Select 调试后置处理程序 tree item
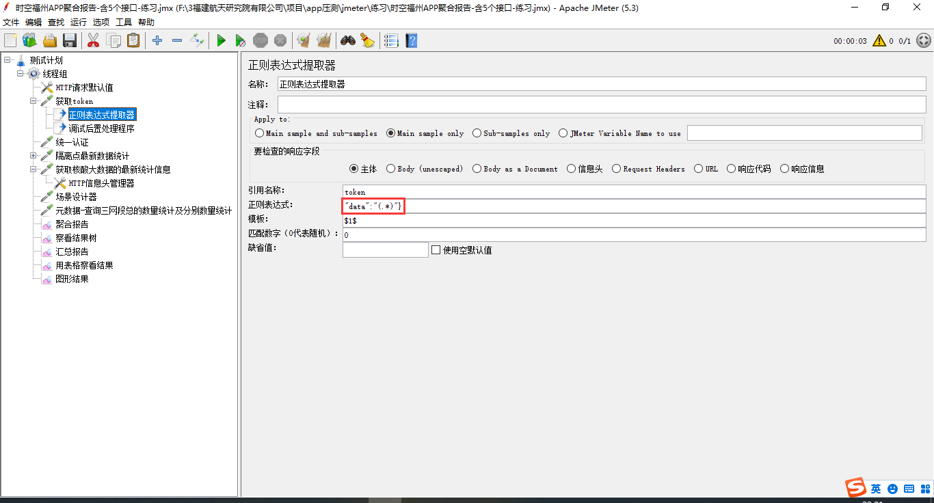Viewport: 934px width, 503px height. [101, 128]
